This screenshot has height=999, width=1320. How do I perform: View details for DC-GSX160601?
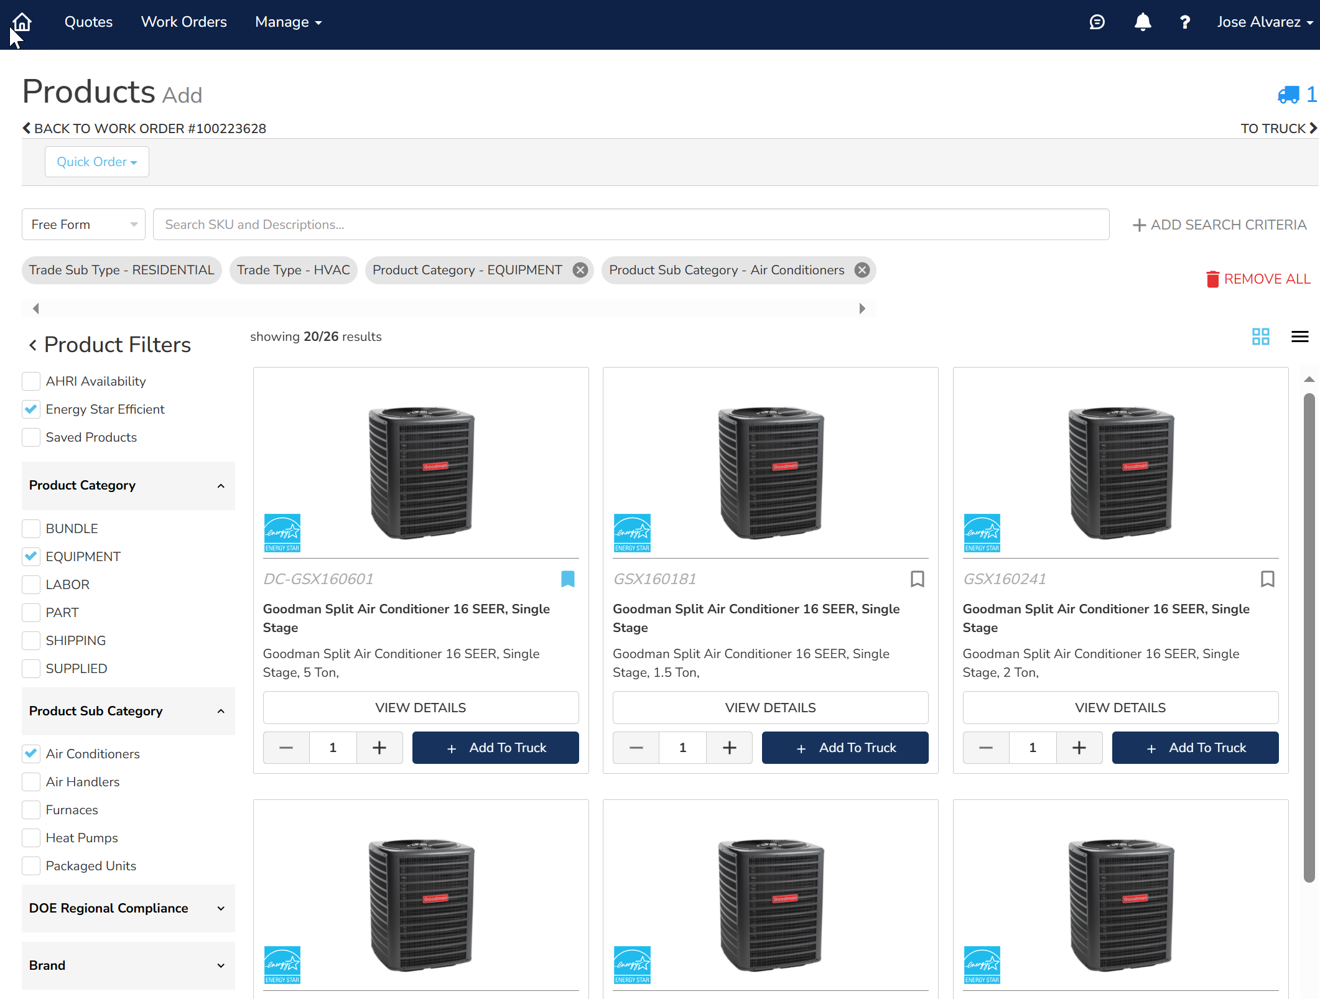(421, 708)
